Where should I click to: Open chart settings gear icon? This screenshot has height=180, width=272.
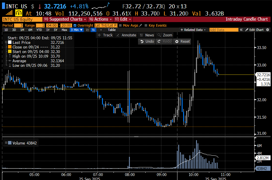click(x=267, y=30)
